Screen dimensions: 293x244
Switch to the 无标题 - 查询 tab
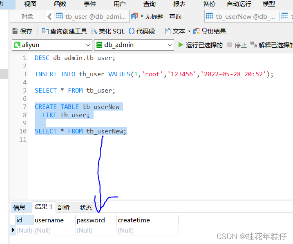pyautogui.click(x=167, y=17)
